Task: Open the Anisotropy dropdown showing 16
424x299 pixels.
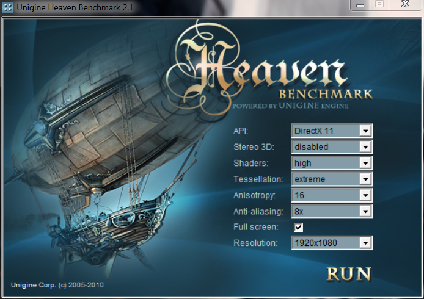Action: pos(332,195)
